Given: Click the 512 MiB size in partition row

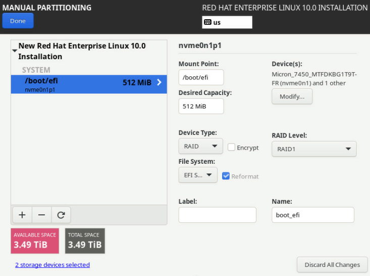Looking at the screenshot, I should click(x=137, y=82).
